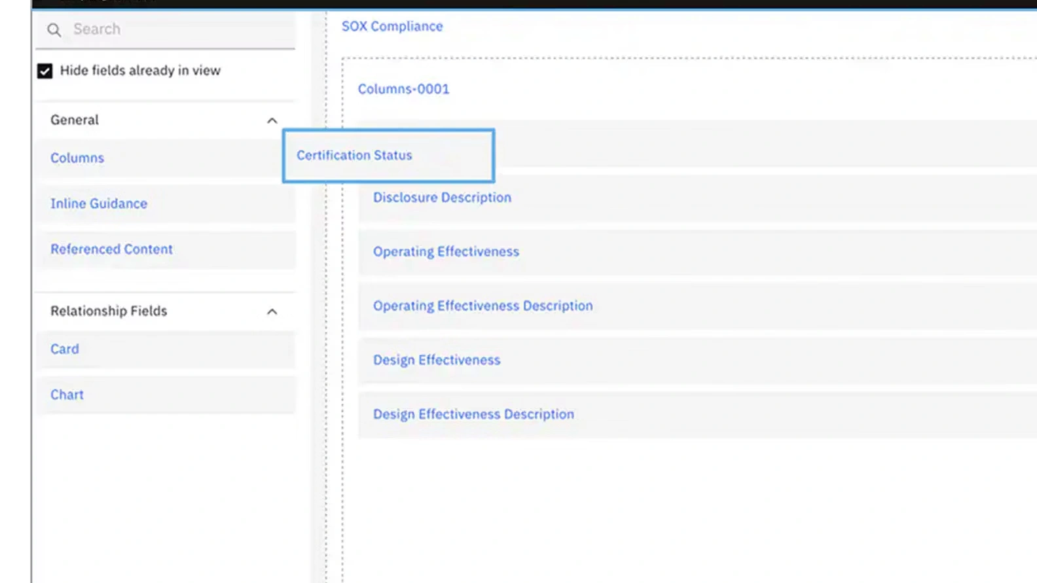Select the Disclosure Description field
Image resolution: width=1037 pixels, height=583 pixels.
tap(442, 198)
